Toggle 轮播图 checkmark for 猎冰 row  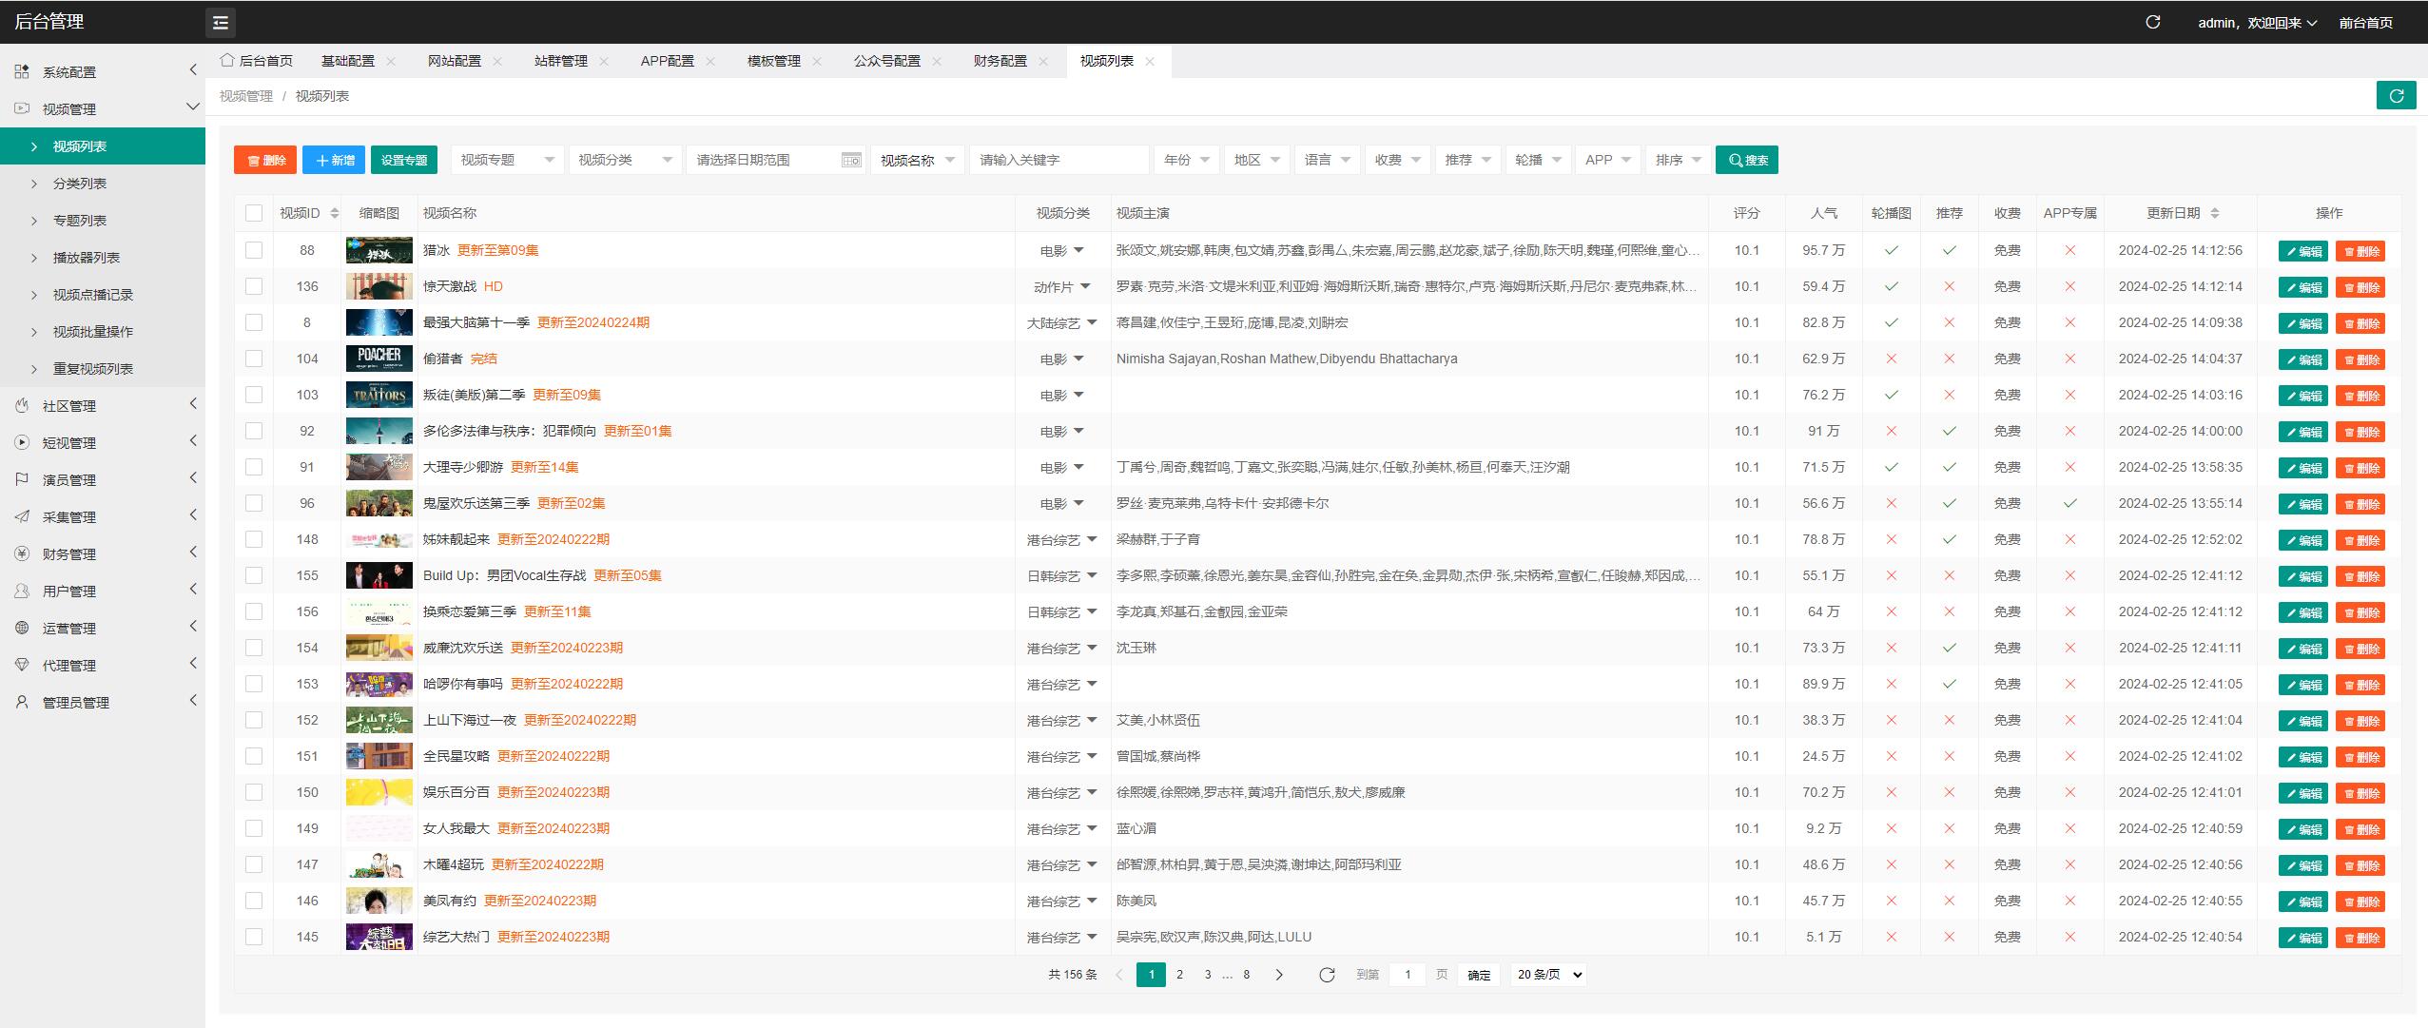pyautogui.click(x=1891, y=250)
